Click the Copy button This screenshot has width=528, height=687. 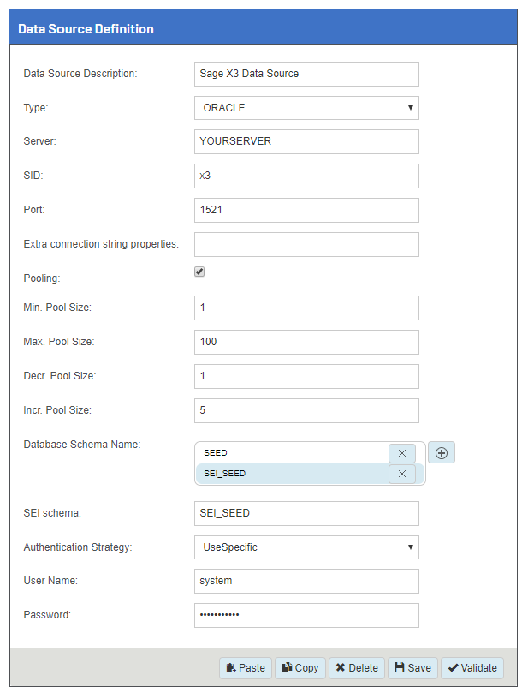(x=300, y=668)
